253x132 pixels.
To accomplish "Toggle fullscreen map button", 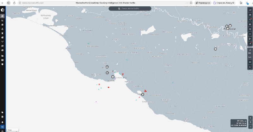I will [250, 67].
